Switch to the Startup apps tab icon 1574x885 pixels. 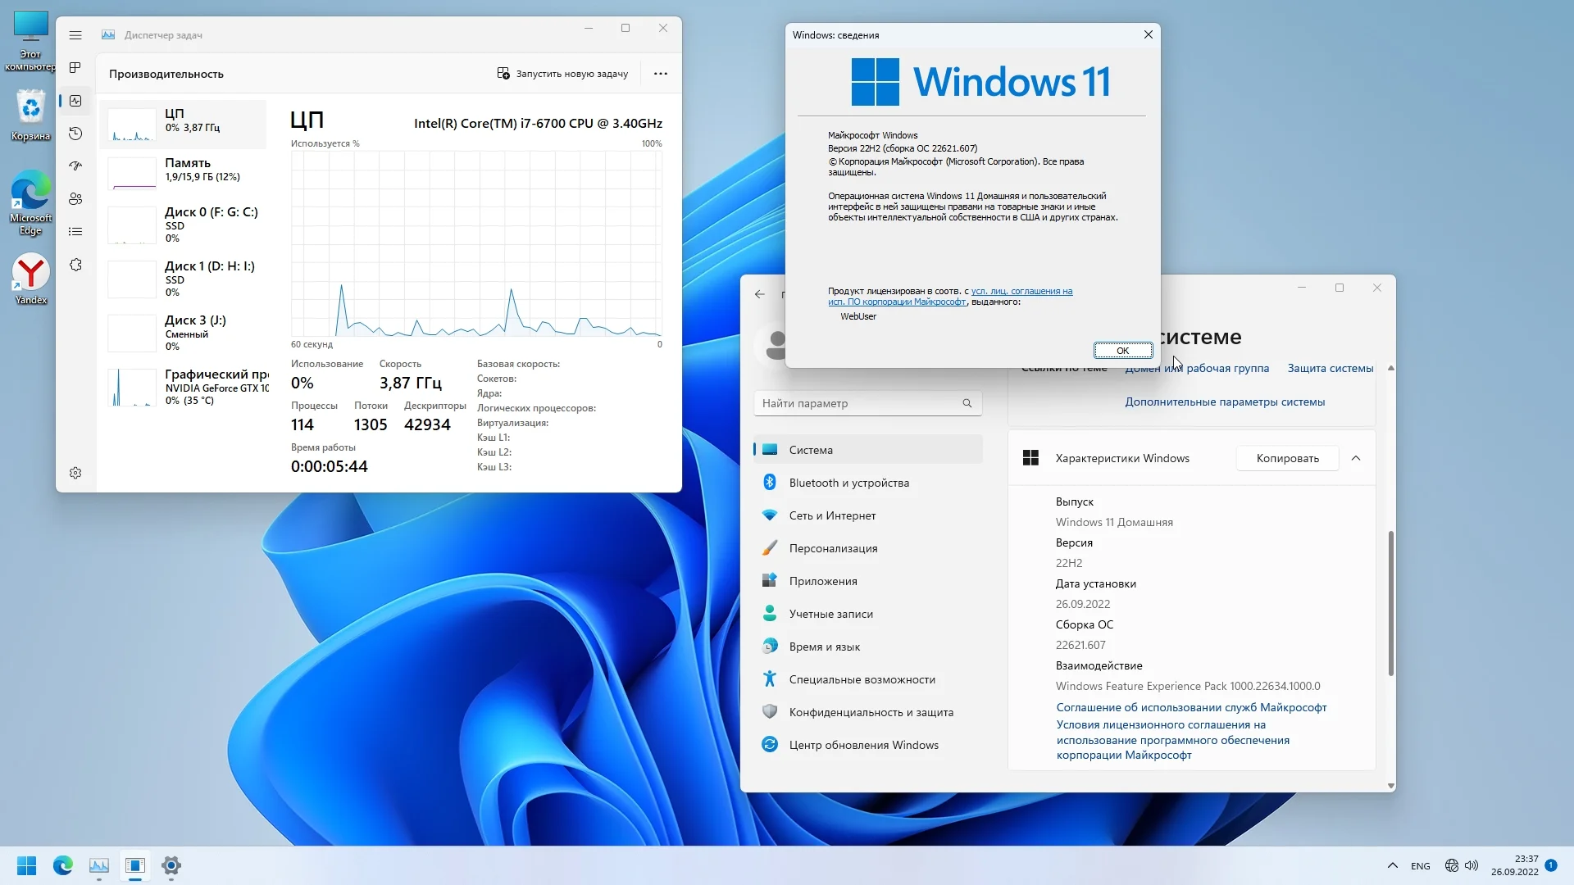pyautogui.click(x=75, y=166)
